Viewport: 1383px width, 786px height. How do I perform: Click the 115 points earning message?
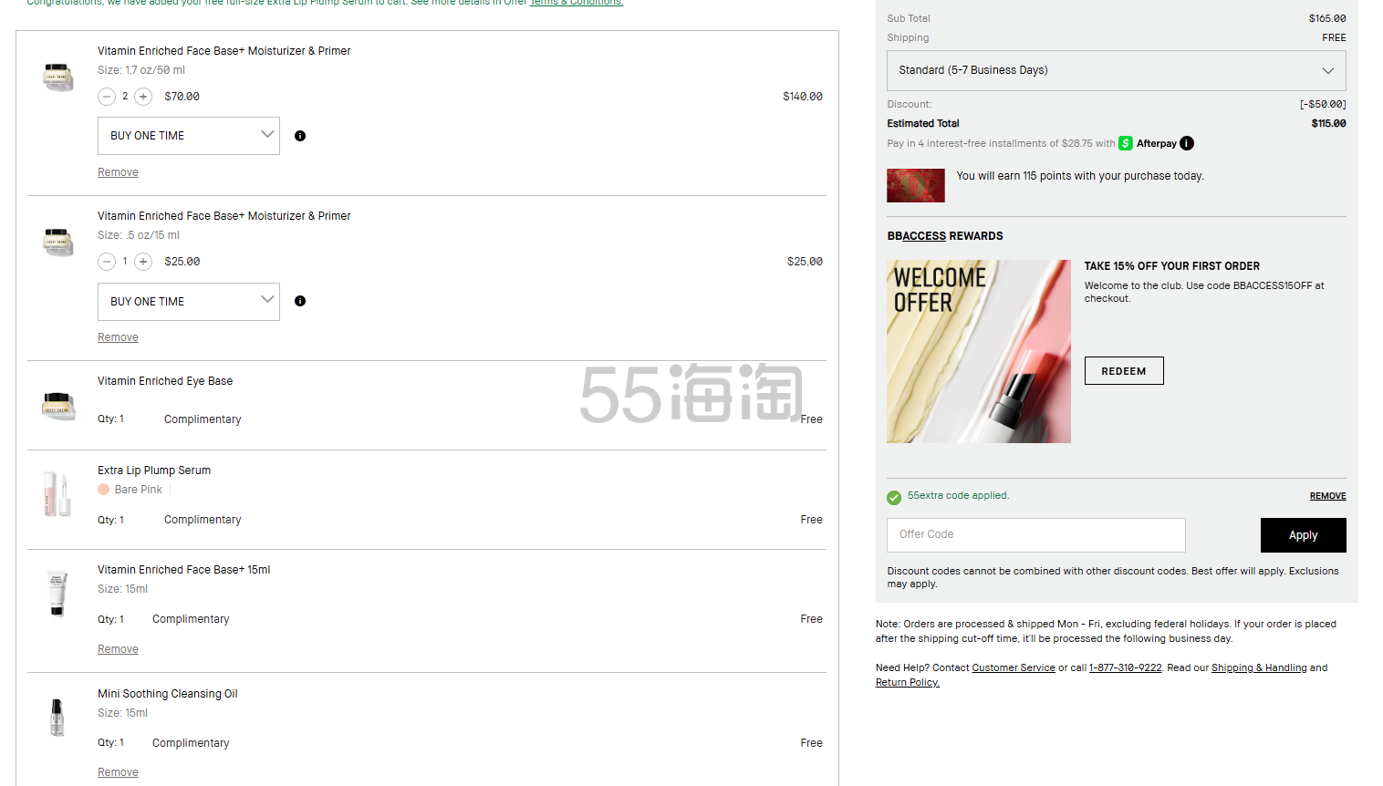1080,176
